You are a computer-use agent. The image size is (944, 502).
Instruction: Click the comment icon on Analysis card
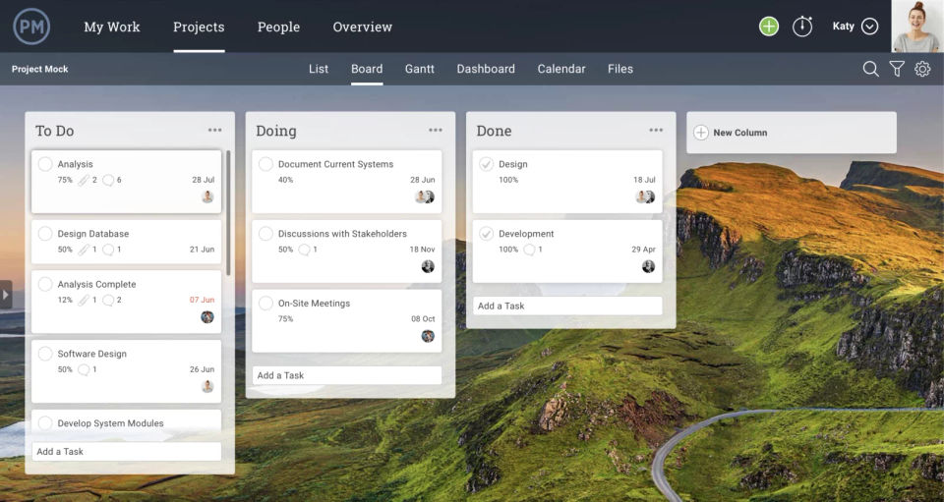[108, 180]
